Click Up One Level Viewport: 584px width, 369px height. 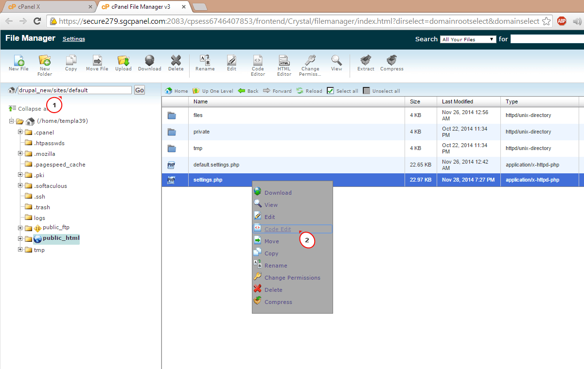tap(213, 91)
